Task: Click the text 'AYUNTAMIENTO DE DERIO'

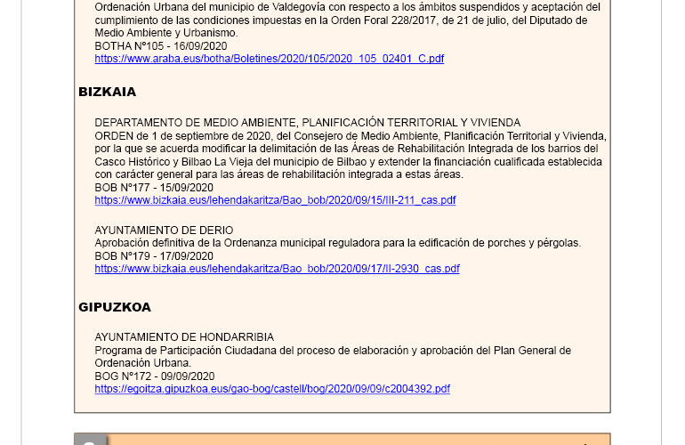Action: pyautogui.click(x=164, y=230)
